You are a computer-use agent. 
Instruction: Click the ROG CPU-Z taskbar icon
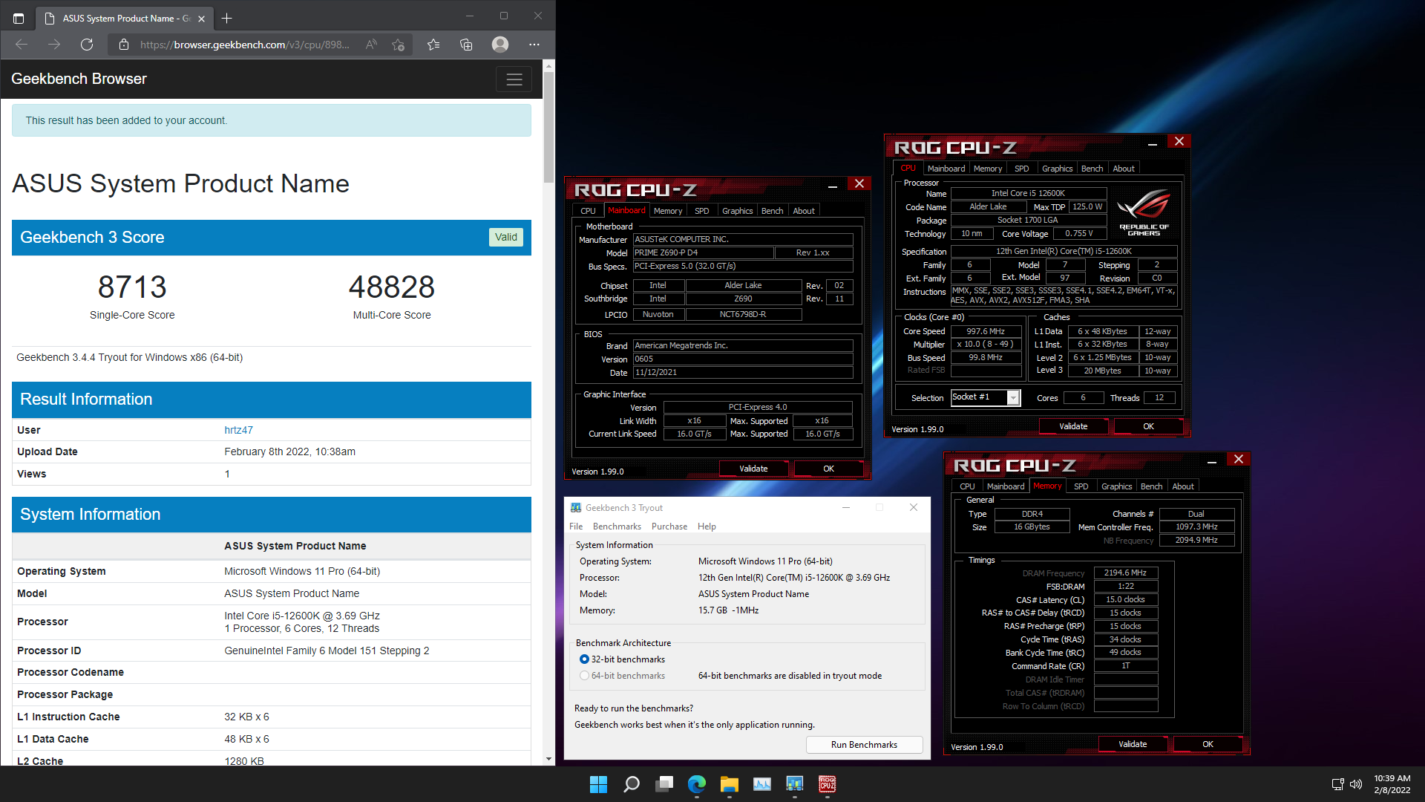(x=827, y=784)
